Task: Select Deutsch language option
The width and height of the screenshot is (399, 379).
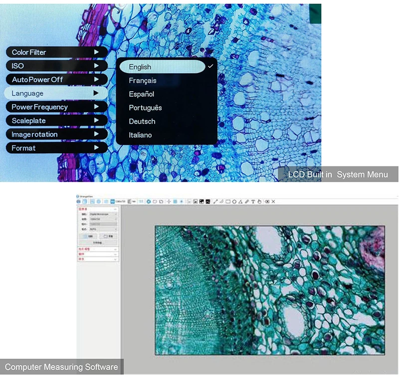Action: (142, 122)
